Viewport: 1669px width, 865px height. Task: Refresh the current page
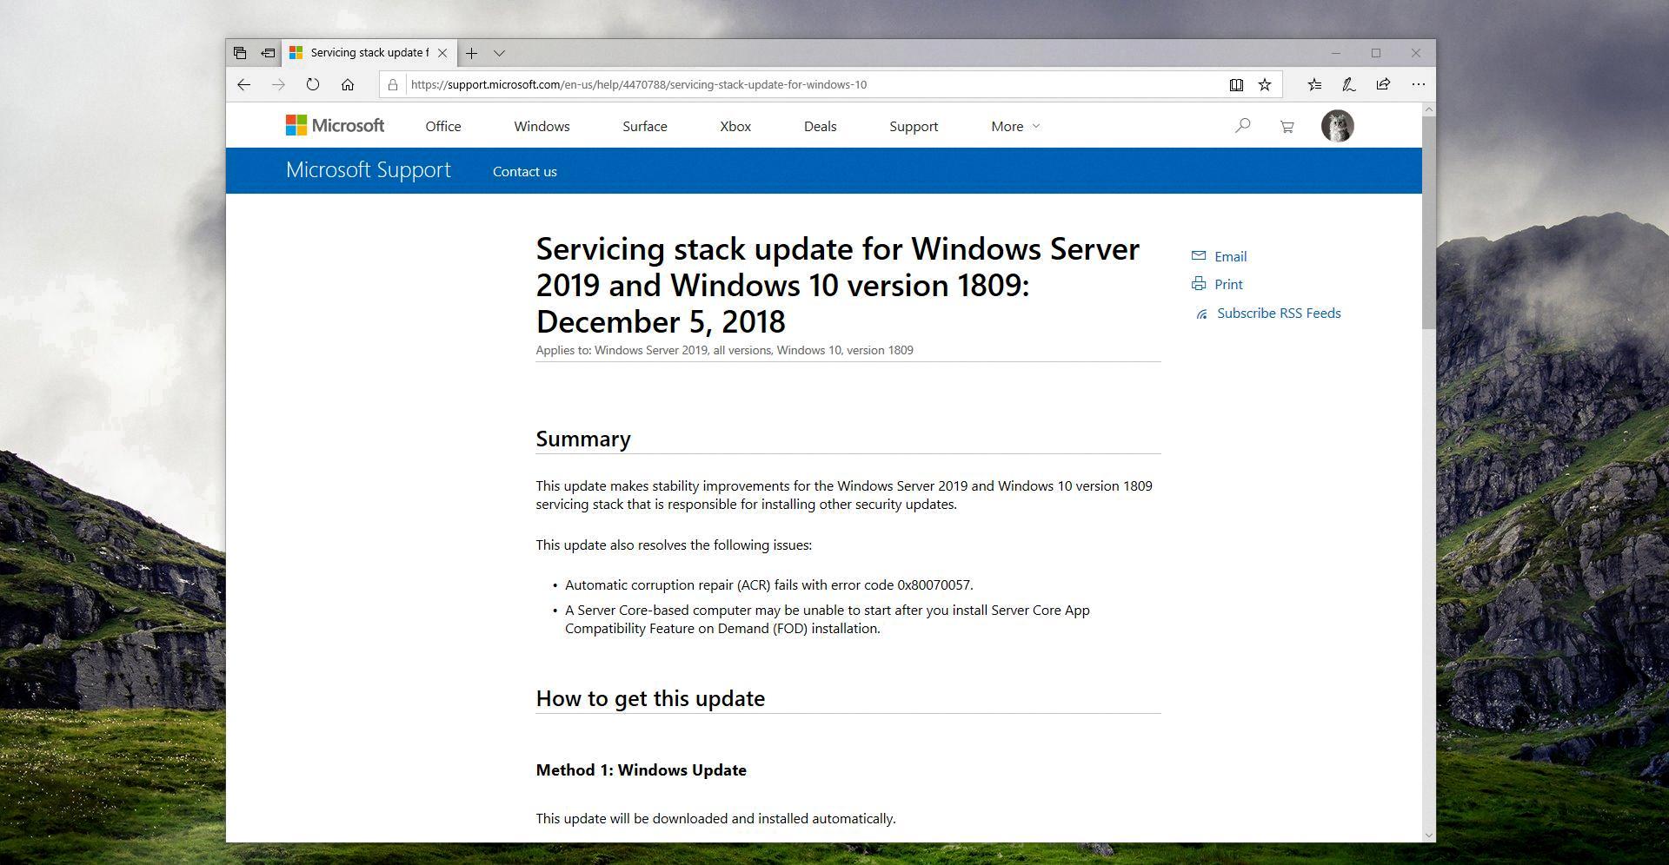click(313, 84)
